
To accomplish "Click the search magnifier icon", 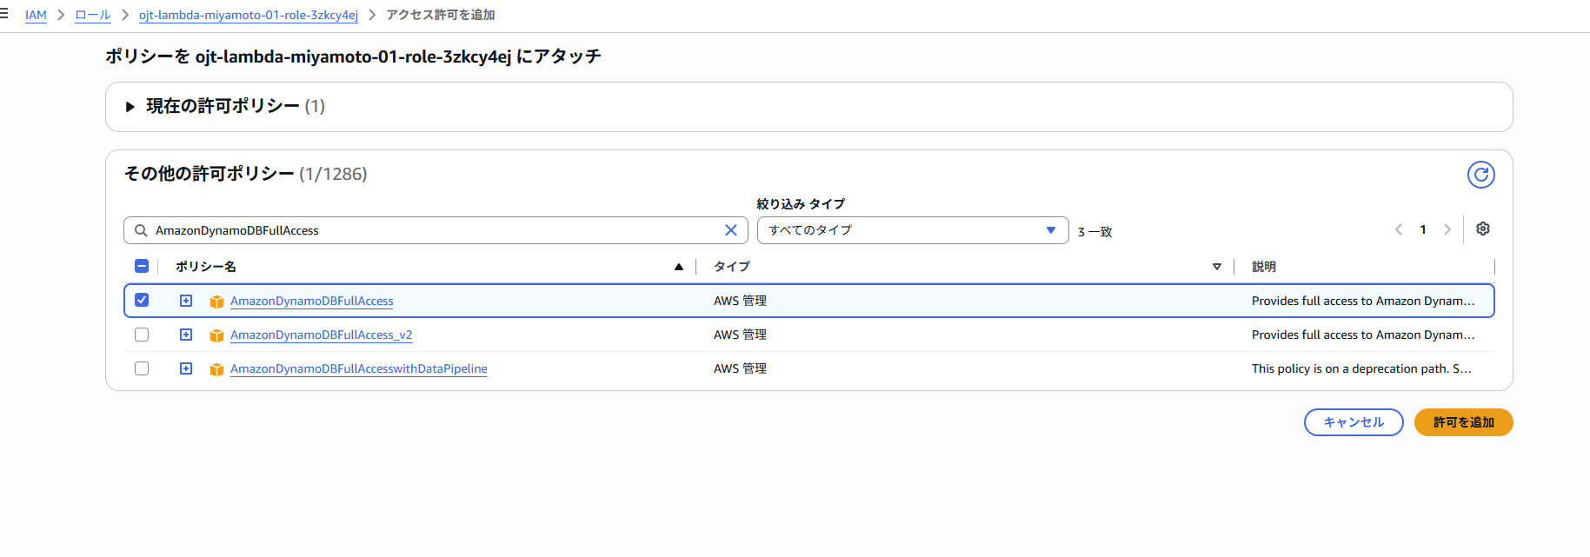I will pos(141,230).
